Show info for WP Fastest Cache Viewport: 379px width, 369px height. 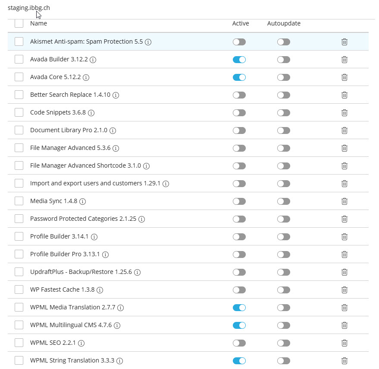[x=100, y=290]
